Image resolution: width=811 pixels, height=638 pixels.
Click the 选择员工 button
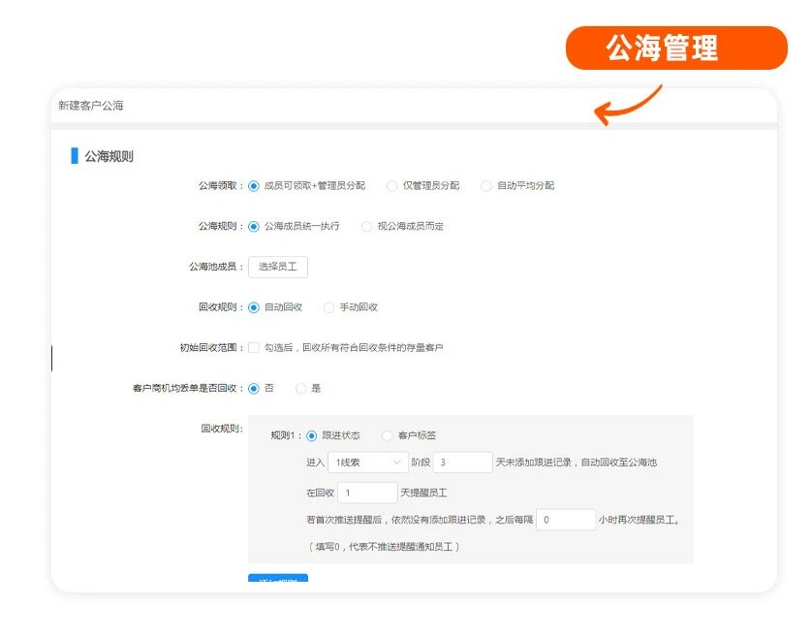pos(277,267)
